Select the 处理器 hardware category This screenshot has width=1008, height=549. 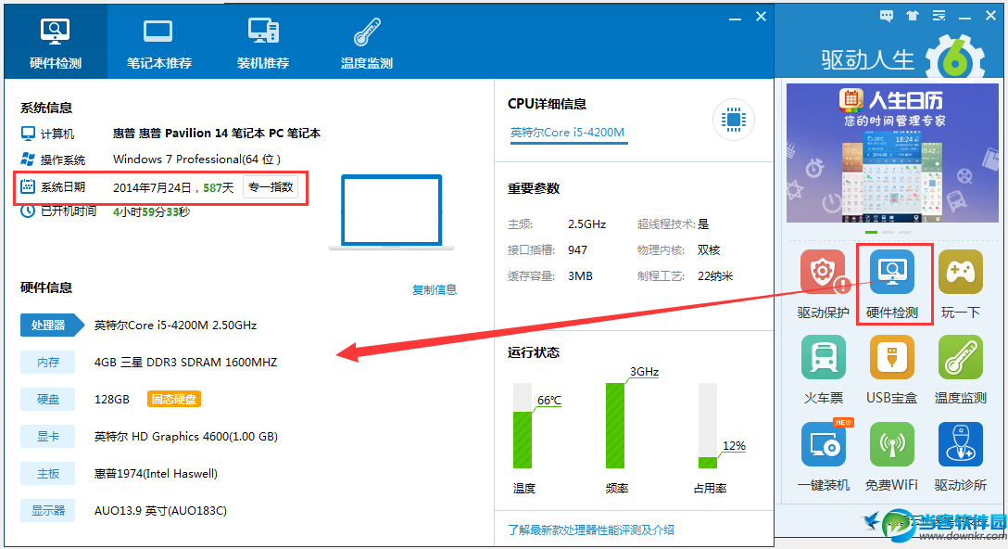pos(52,325)
